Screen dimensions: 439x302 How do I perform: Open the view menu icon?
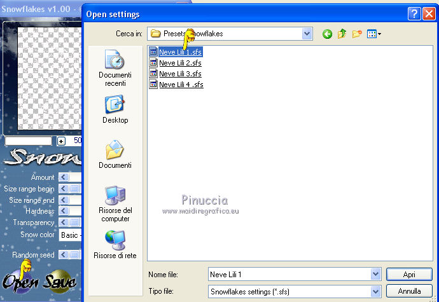pos(373,34)
